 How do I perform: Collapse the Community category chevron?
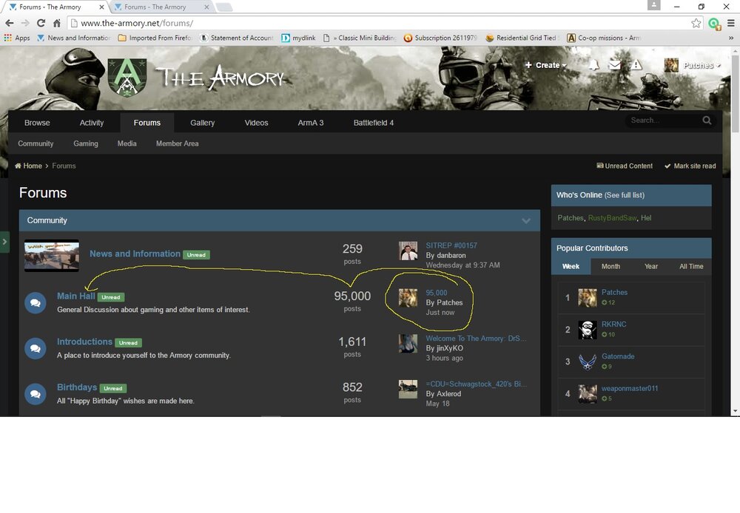pos(526,220)
